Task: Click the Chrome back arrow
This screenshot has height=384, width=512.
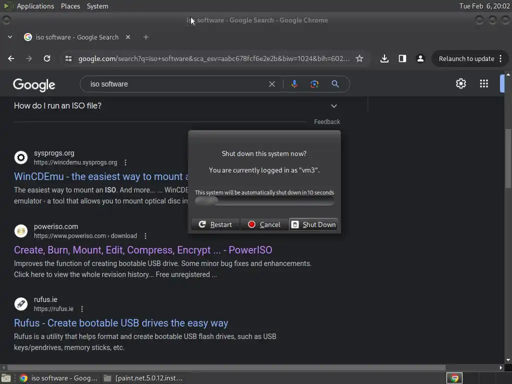Action: 11,59
